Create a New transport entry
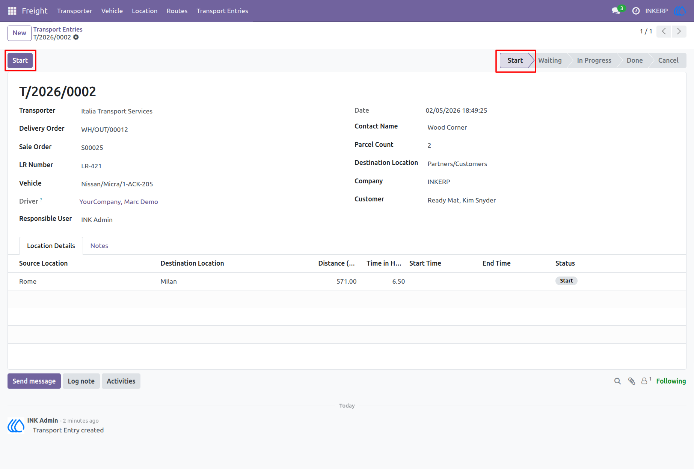Image resolution: width=694 pixels, height=470 pixels. pos(20,33)
